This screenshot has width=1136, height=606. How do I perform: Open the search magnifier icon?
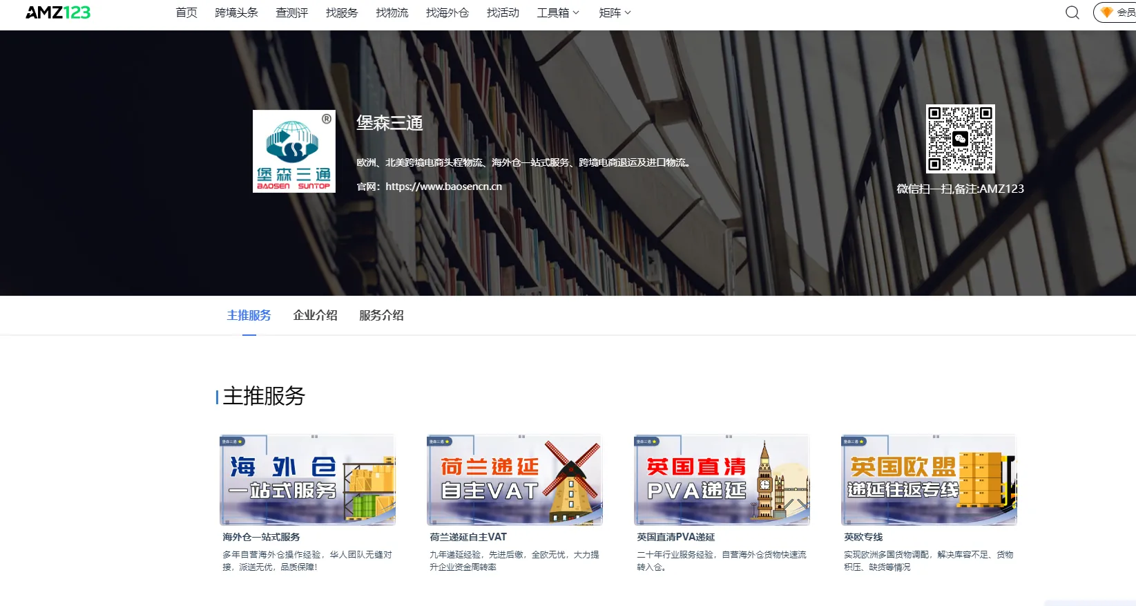[1072, 12]
